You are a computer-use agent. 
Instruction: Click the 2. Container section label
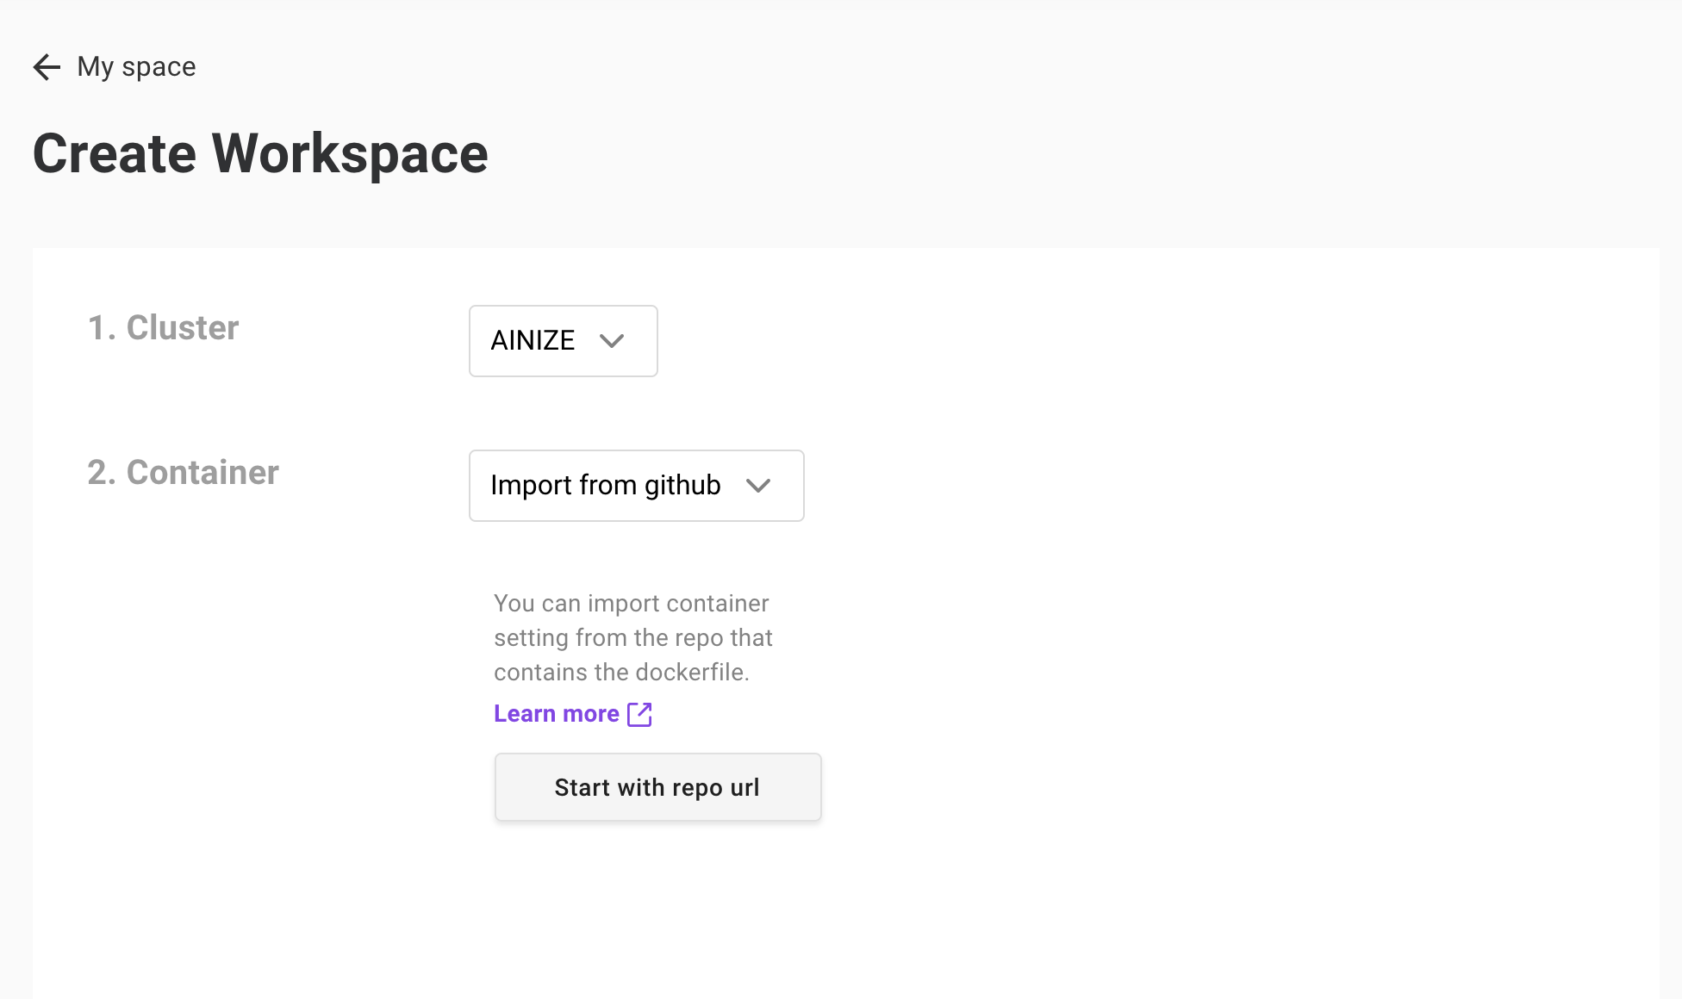(182, 472)
